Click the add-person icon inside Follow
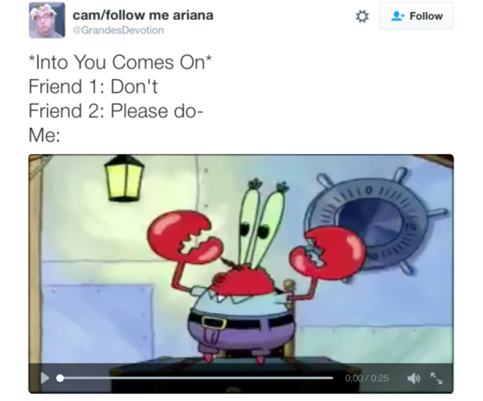This screenshot has width=483, height=401. 397,16
